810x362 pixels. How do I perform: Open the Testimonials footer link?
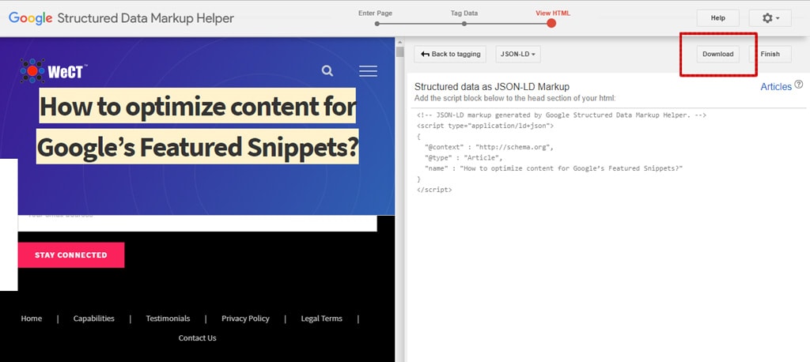point(168,319)
